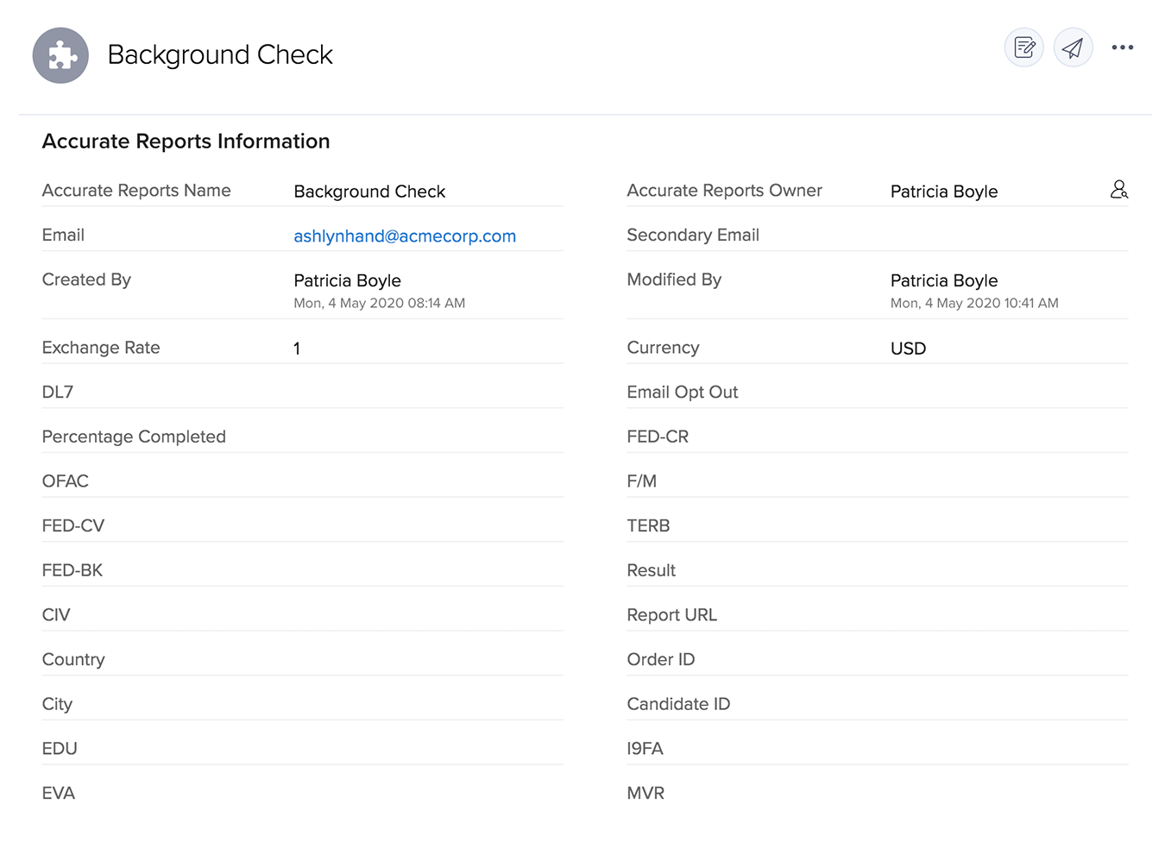Click the puzzle piece module icon
Image resolution: width=1165 pixels, height=861 pixels.
tap(60, 55)
